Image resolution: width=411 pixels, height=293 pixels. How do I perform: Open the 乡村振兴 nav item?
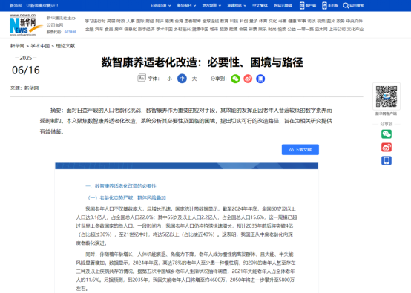[x=183, y=29]
